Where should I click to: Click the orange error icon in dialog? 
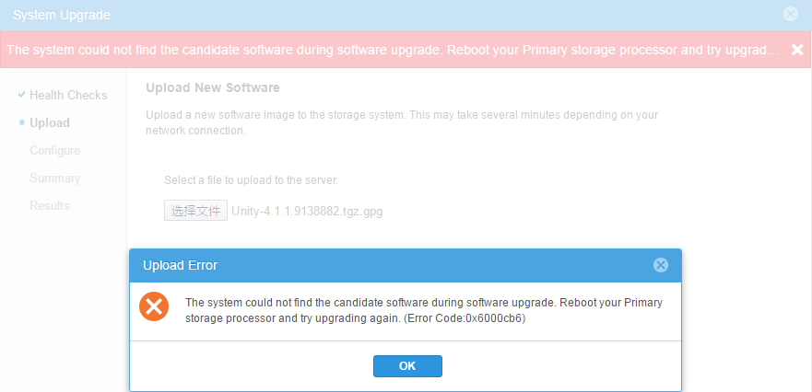pos(154,307)
